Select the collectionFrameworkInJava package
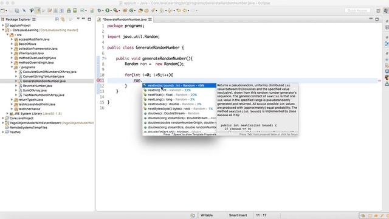This screenshot has height=219, width=389. pyautogui.click(x=38, y=49)
